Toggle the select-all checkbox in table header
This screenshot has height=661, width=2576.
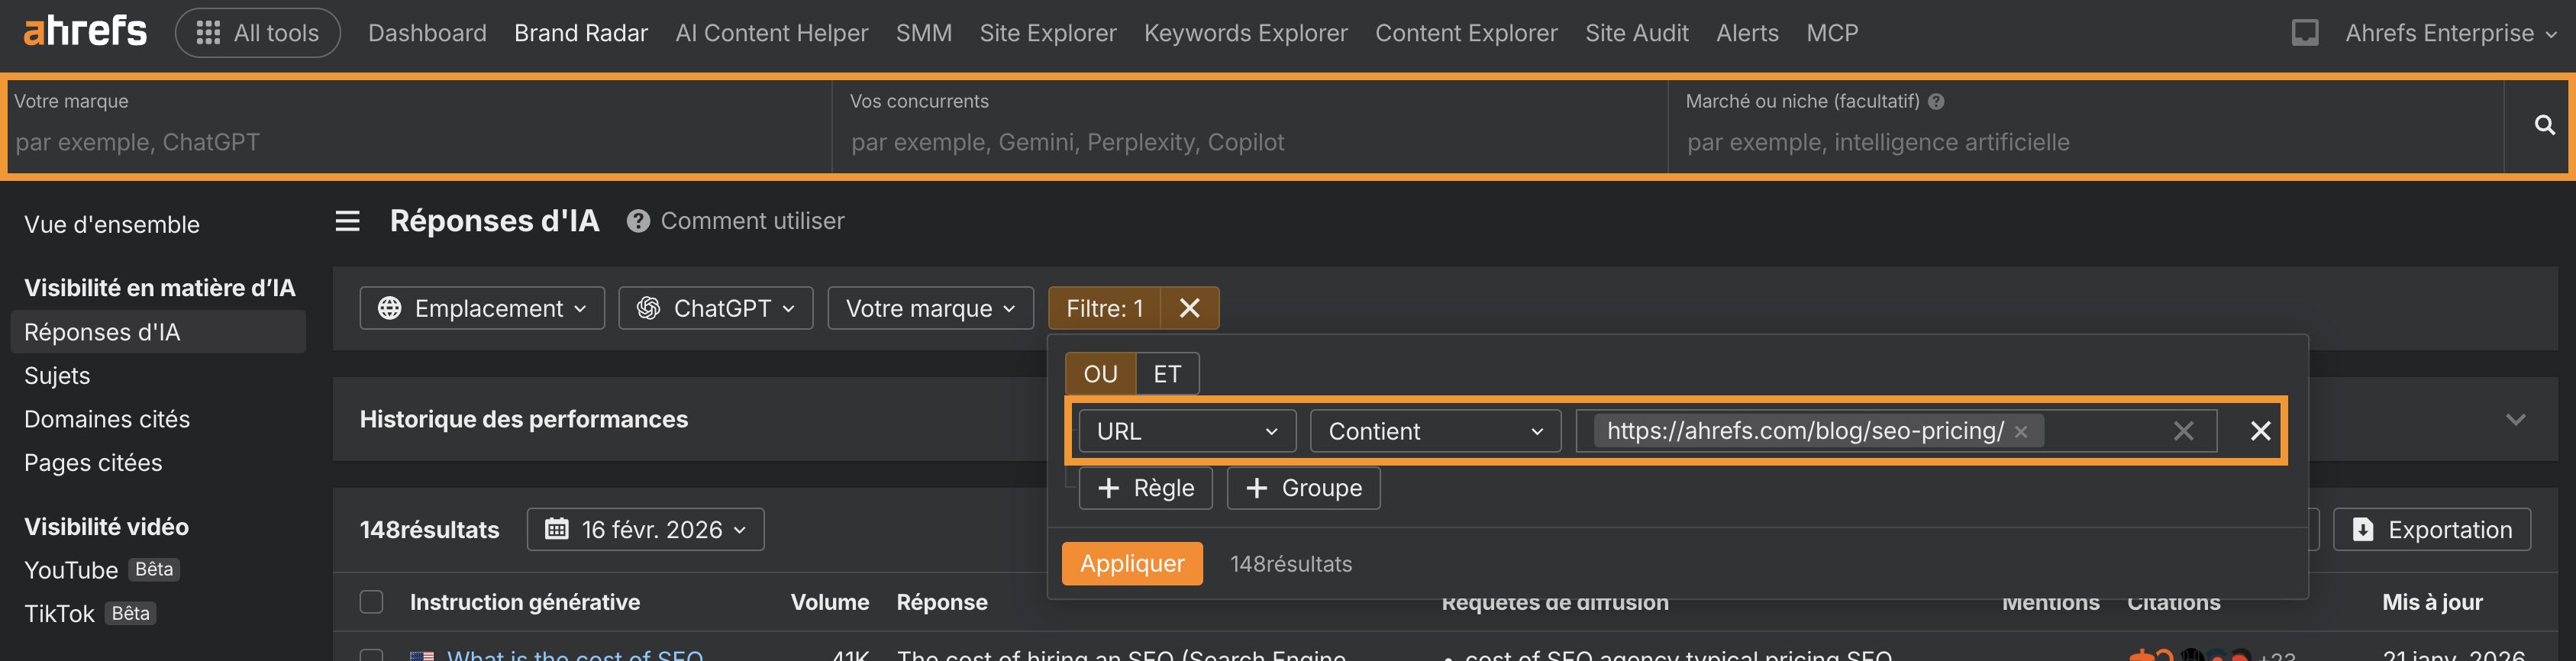coord(371,602)
